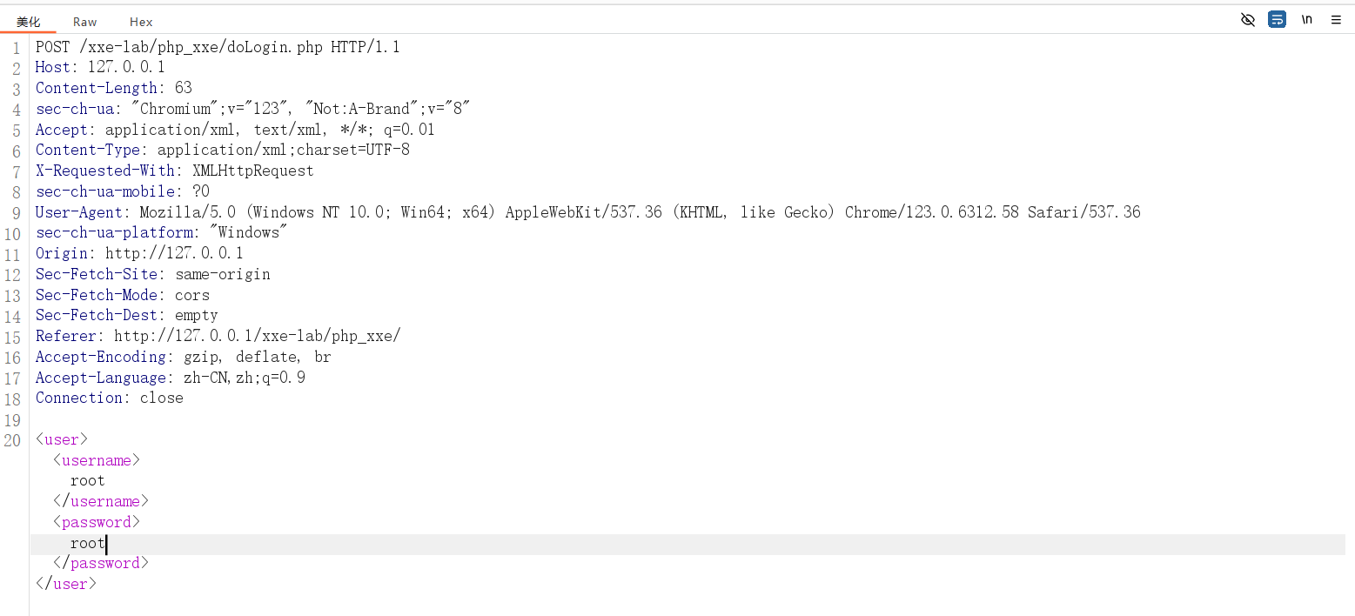Click the opening <password> tag
The height and width of the screenshot is (616, 1355).
click(97, 522)
